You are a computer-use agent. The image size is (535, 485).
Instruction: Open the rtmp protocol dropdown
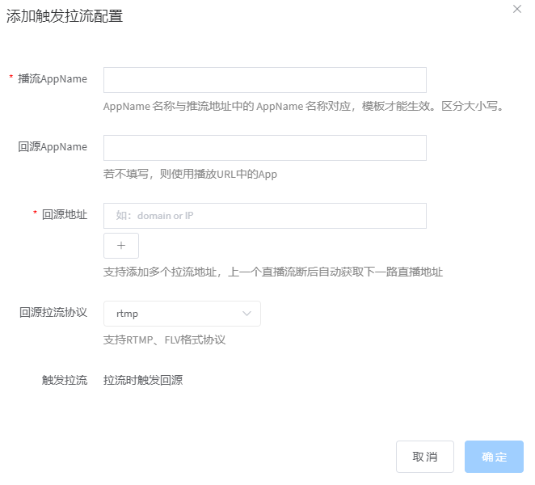click(x=181, y=314)
